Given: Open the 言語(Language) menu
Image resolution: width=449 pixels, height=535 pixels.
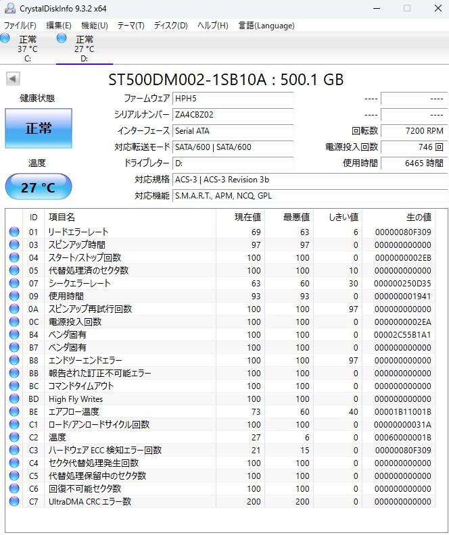Looking at the screenshot, I should pyautogui.click(x=266, y=26).
